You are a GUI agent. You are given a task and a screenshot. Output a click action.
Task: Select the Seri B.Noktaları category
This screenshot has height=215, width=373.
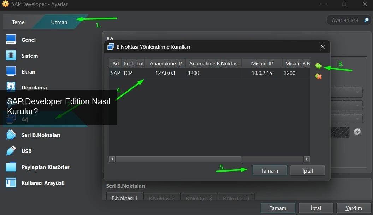(x=41, y=135)
